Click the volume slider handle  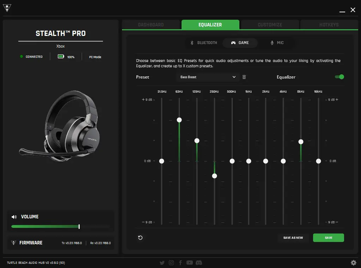pos(79,226)
